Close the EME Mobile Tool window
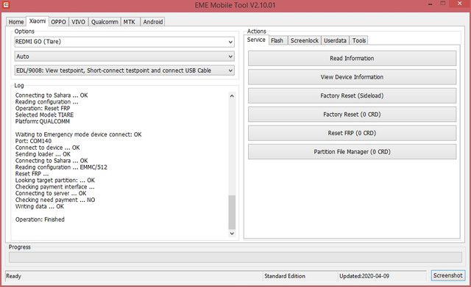Screen dimensions: 471x287 (460, 4)
